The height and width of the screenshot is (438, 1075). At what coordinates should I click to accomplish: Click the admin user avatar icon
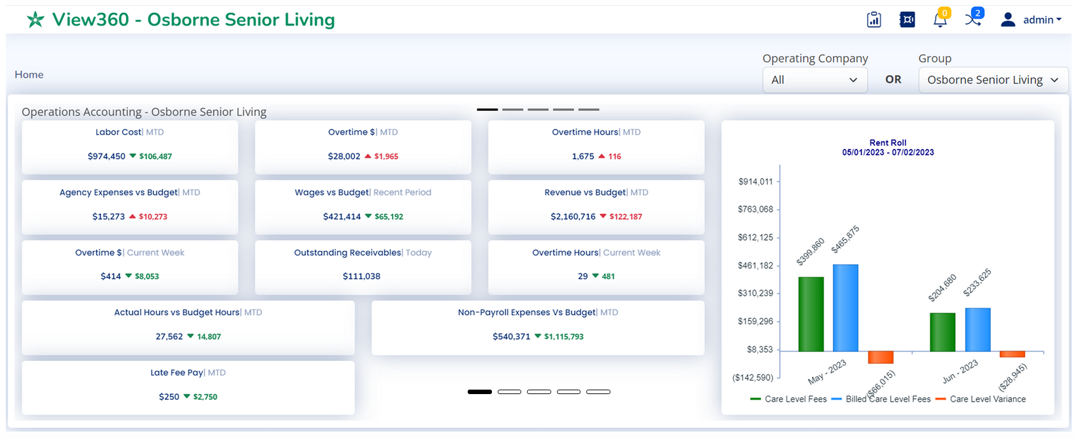pyautogui.click(x=1007, y=20)
